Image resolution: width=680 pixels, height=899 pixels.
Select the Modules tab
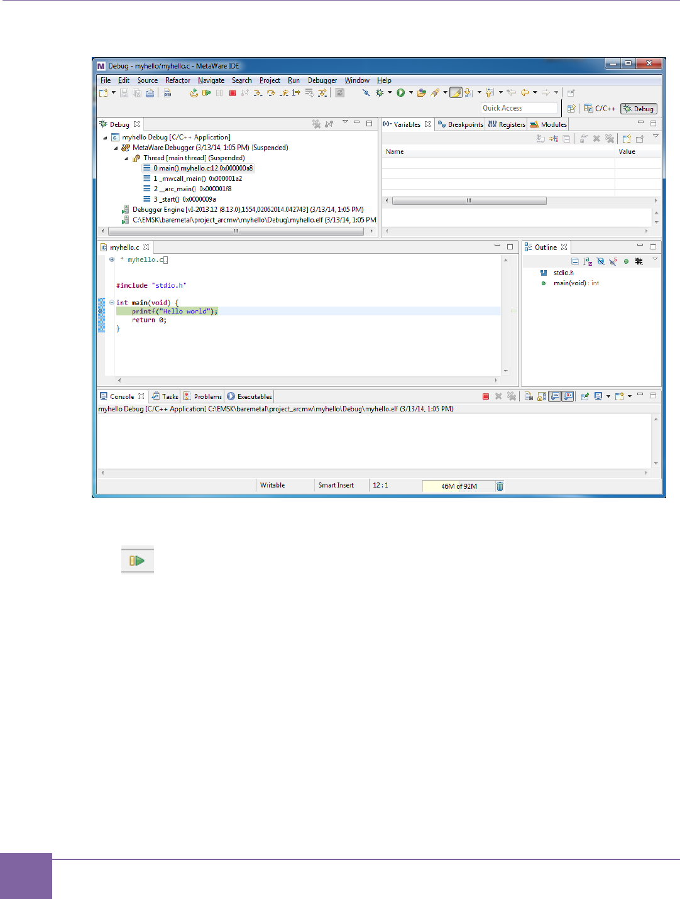[549, 124]
